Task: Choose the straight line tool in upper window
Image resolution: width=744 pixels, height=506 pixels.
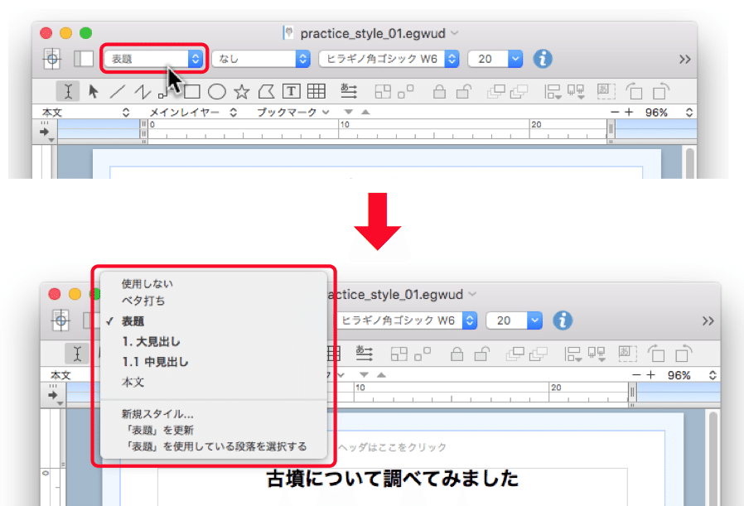Action: coord(117,92)
